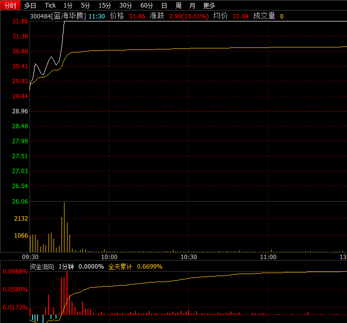
Task: Switch to the 多日 multi-day tab
Action: [x=30, y=5]
